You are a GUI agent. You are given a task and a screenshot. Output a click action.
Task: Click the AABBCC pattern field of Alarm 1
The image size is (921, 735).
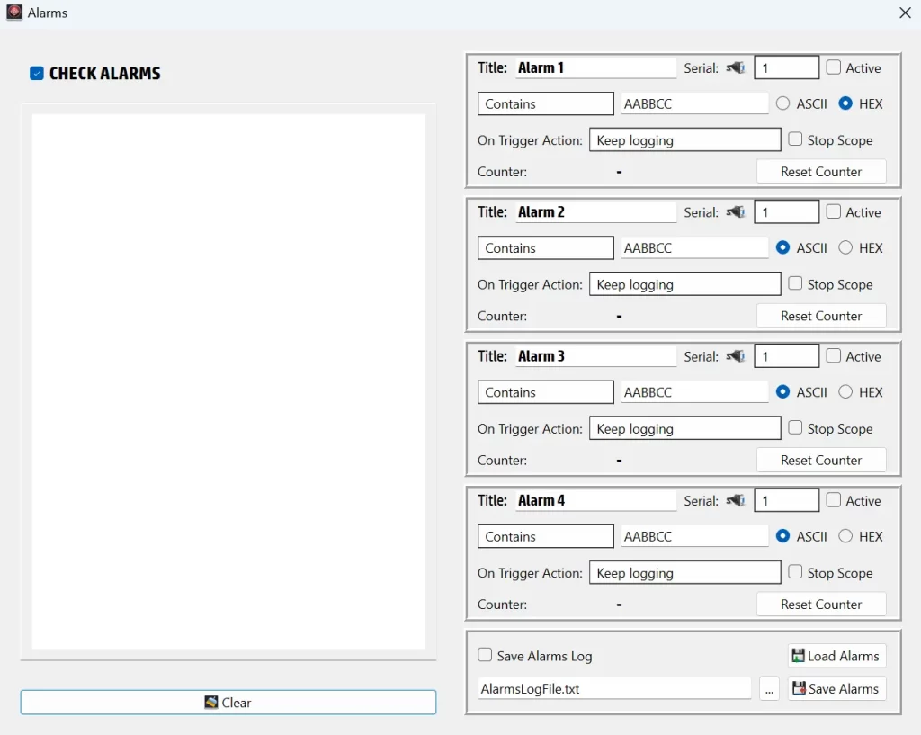pos(695,104)
